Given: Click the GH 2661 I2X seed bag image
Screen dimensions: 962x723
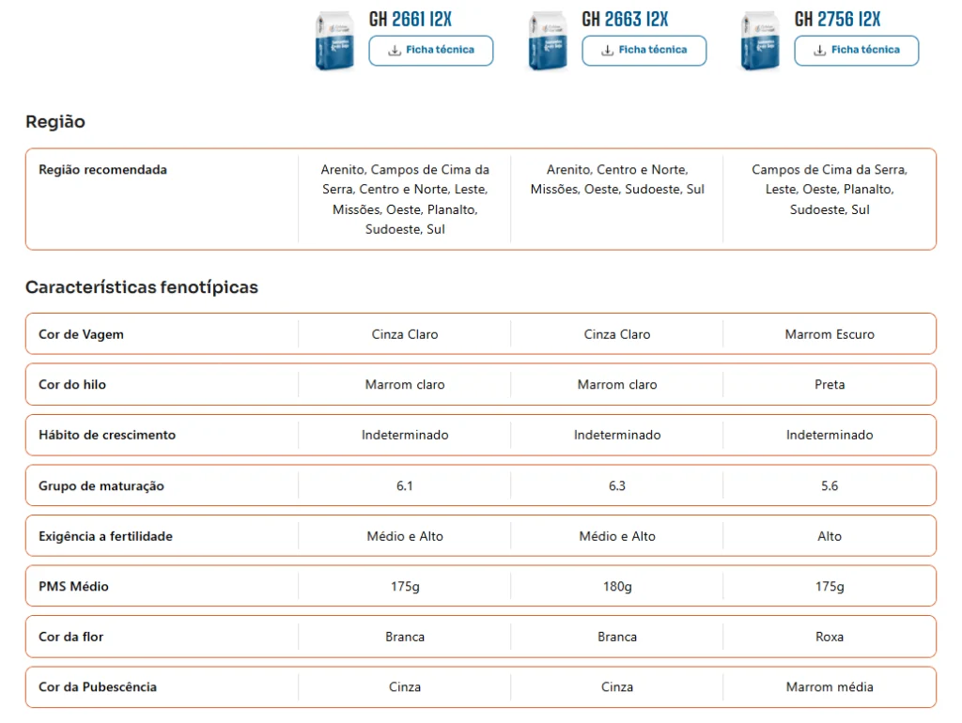Looking at the screenshot, I should [x=334, y=40].
